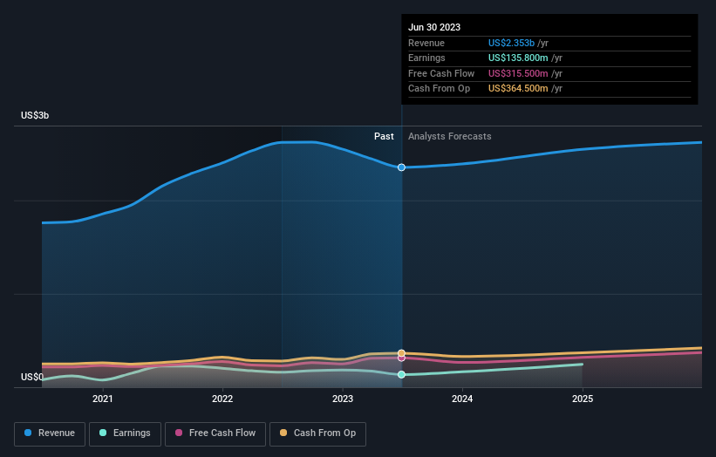The image size is (716, 457).
Task: Click the orange Cash From Op data point
Action: 401,353
